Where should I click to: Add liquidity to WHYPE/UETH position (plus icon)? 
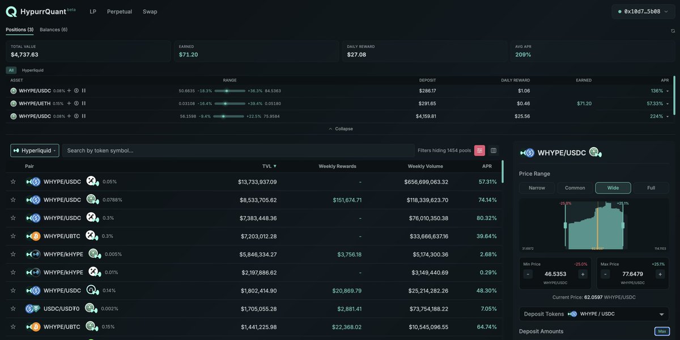tap(69, 104)
